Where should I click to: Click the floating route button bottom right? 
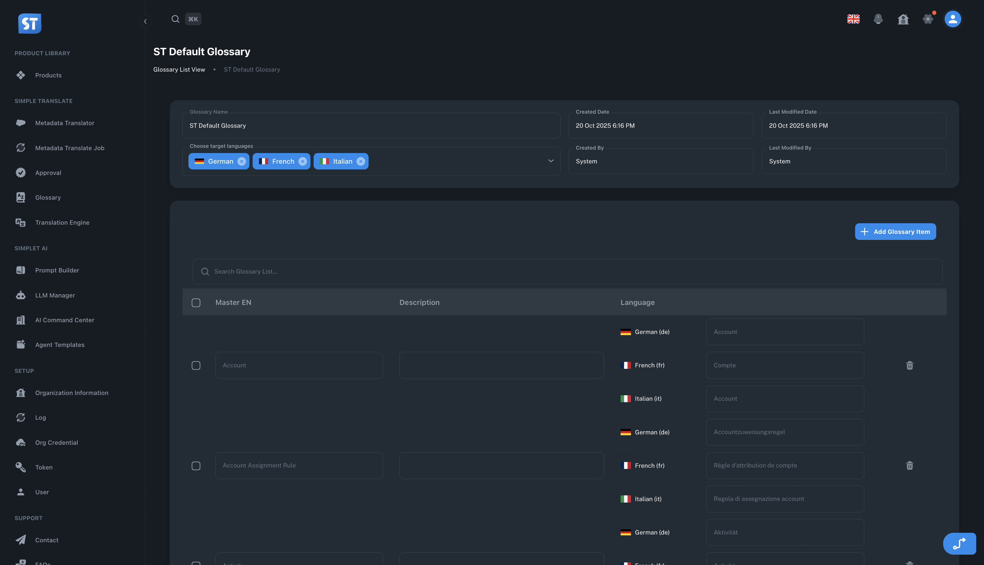coord(959,543)
